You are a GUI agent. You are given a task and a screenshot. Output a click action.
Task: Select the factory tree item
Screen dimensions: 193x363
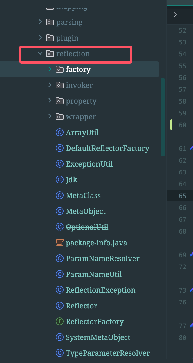78,69
